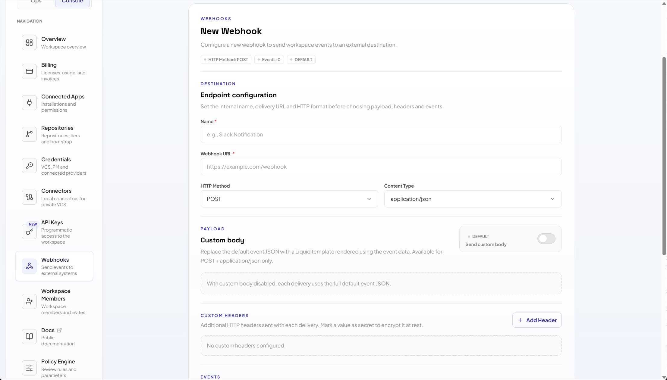Click the scrollbar down arrow

click(x=664, y=377)
